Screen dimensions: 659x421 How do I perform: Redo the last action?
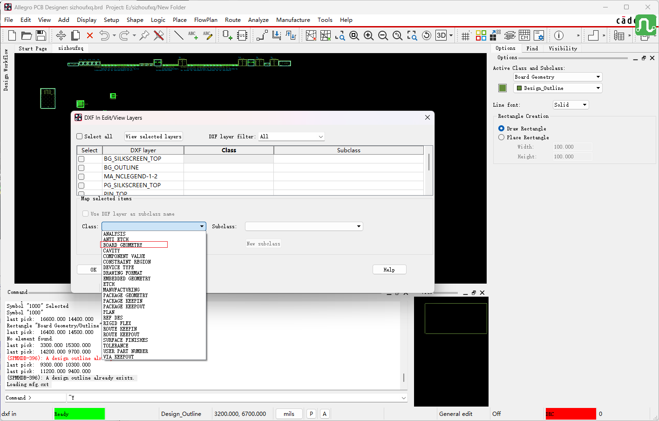[x=124, y=35]
